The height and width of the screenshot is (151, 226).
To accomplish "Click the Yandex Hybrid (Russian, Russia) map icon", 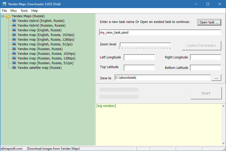I will click(x=14, y=25).
